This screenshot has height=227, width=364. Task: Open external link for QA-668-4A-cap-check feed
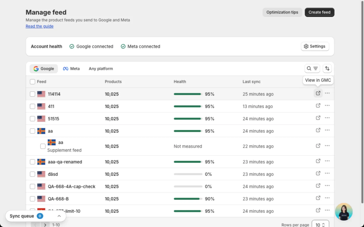[x=318, y=186]
